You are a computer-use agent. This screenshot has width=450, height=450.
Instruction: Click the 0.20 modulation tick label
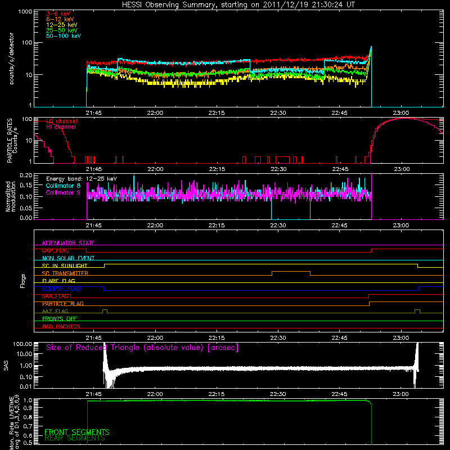click(26, 175)
